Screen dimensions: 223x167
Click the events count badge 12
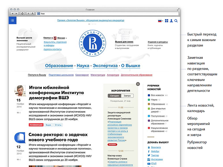pos(138,84)
